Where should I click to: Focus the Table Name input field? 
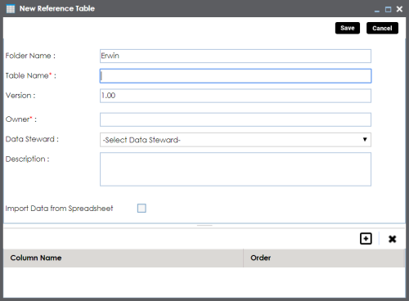click(236, 76)
